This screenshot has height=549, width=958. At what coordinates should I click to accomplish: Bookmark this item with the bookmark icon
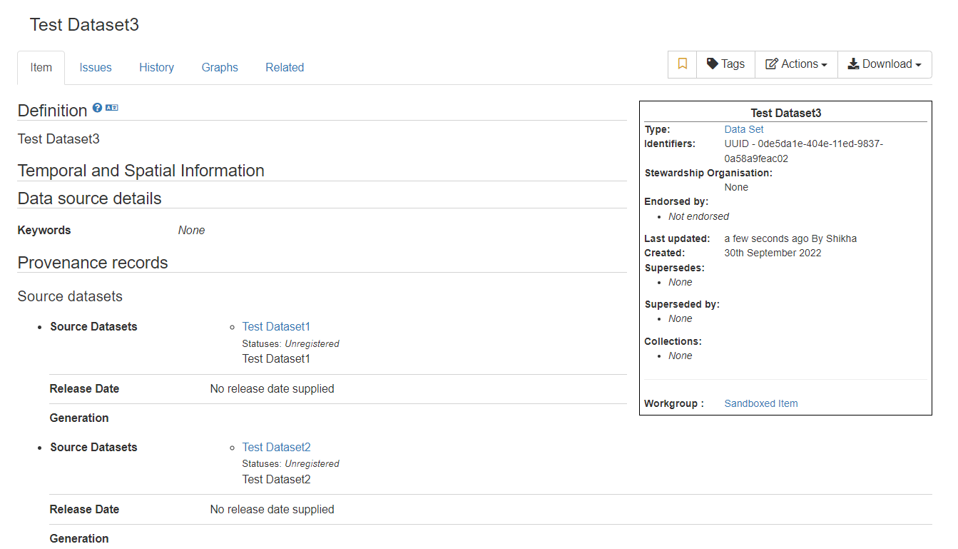click(x=683, y=64)
